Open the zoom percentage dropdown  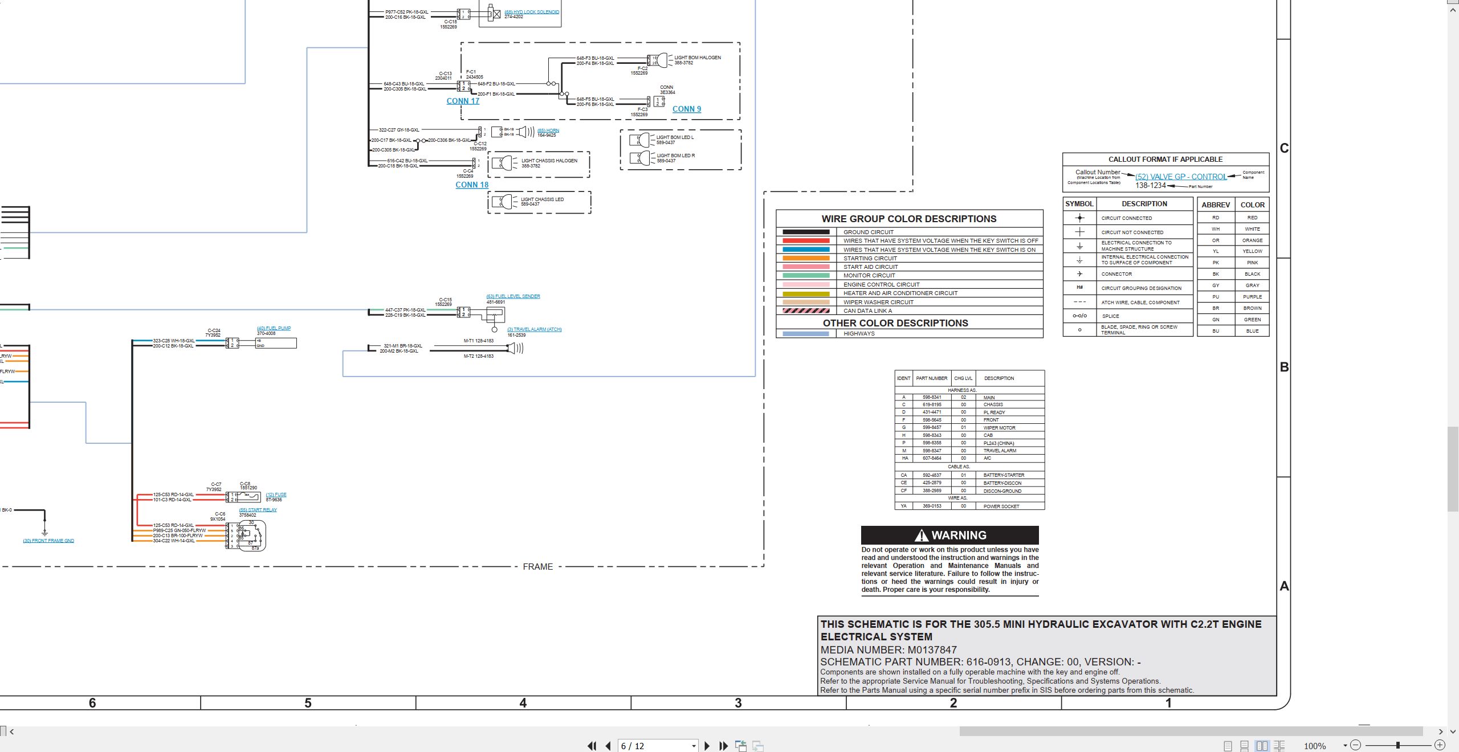pos(1345,746)
